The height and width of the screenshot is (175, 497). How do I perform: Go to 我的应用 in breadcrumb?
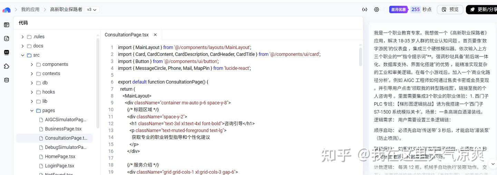[30, 10]
